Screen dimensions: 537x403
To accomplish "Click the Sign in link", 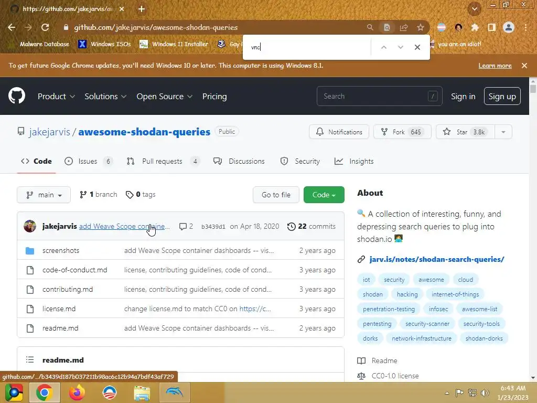I will point(463,97).
